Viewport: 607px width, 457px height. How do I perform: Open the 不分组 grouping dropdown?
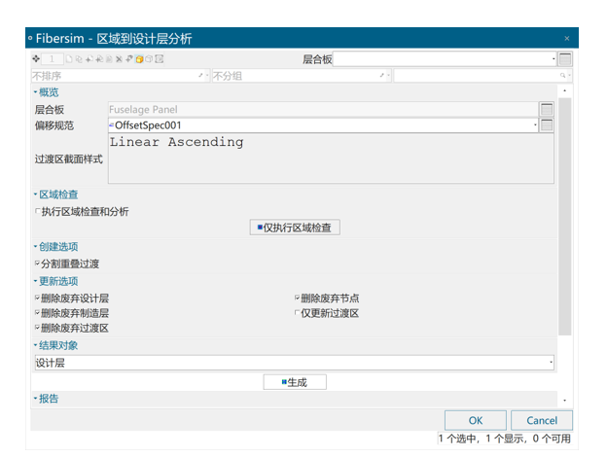coord(389,76)
